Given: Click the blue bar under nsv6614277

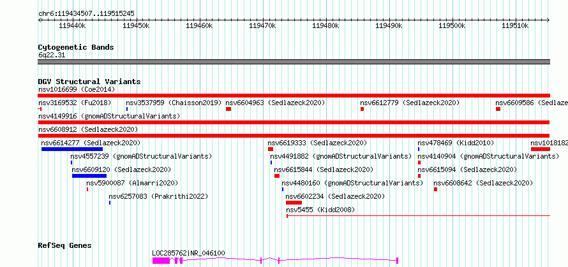Looking at the screenshot, I should pyautogui.click(x=72, y=149).
